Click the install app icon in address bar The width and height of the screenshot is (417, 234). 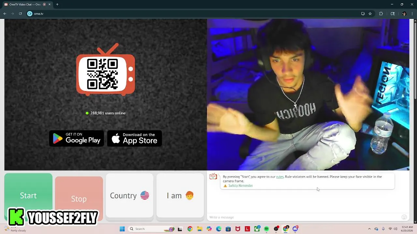point(363,14)
